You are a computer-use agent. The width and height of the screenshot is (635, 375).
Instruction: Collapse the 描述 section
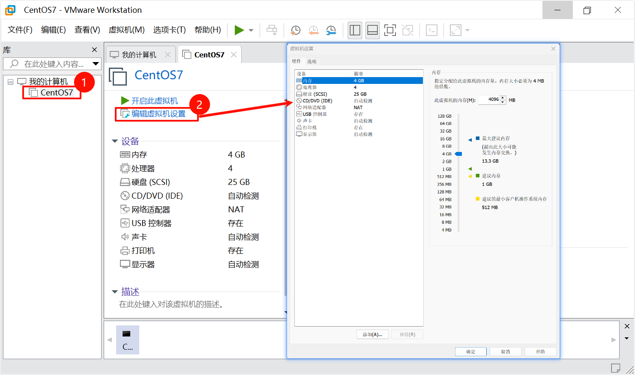[115, 292]
